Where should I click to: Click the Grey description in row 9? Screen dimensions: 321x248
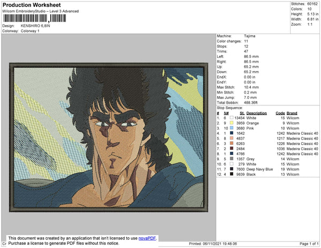(x=250, y=159)
